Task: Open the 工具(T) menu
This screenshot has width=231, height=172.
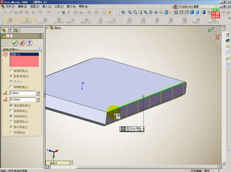Action: point(59,7)
